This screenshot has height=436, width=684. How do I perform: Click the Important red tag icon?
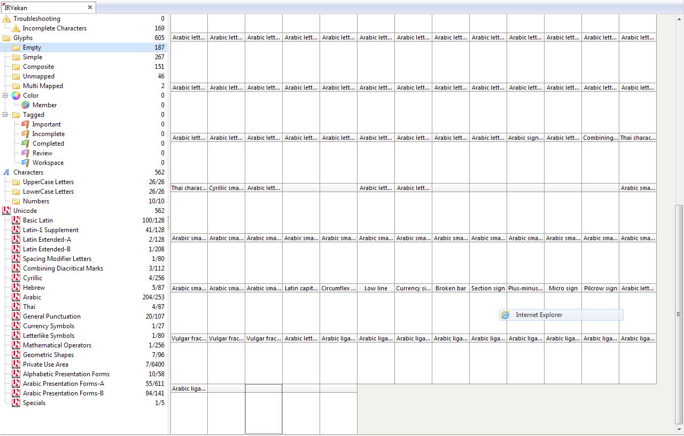tap(25, 124)
